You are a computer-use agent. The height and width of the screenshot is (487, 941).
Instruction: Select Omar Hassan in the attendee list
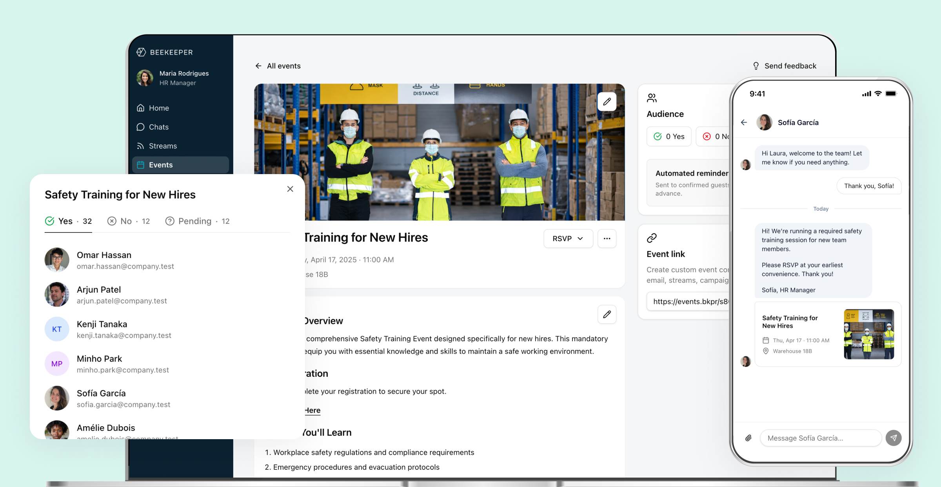(104, 260)
